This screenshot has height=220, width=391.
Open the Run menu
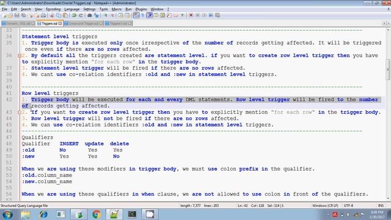[x=128, y=9]
